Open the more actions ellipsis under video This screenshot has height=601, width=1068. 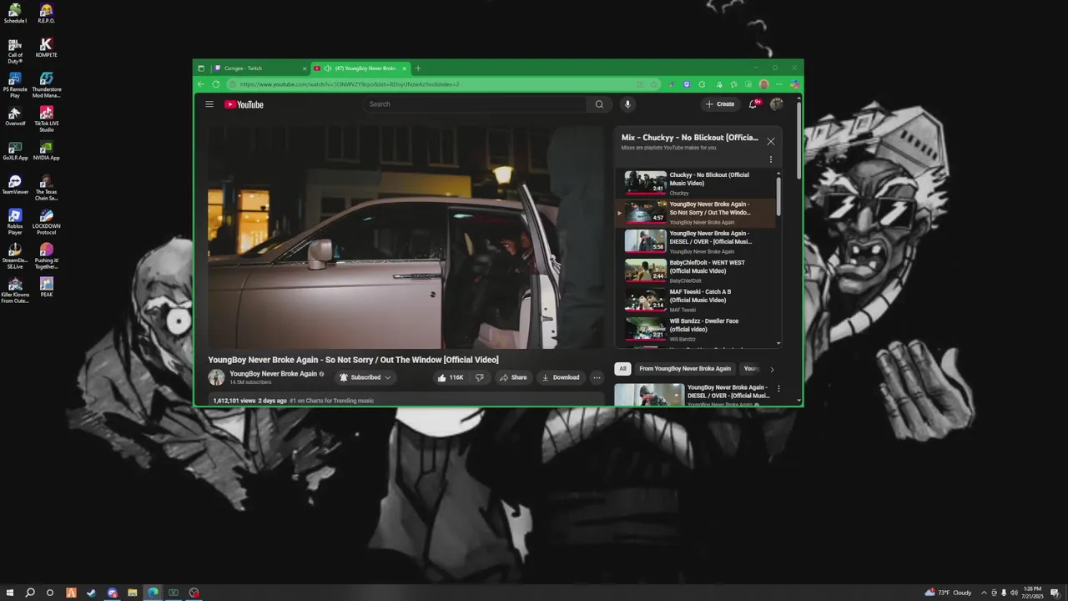click(x=597, y=377)
